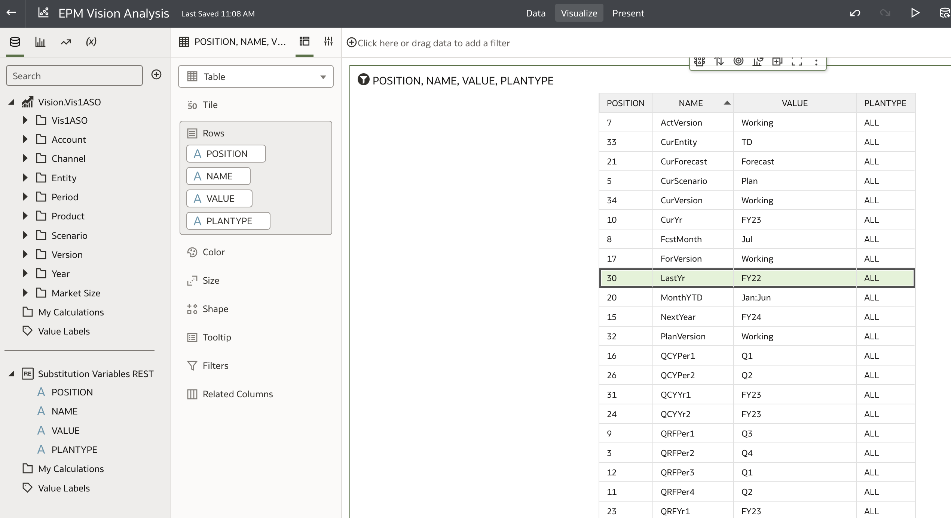Image resolution: width=951 pixels, height=518 pixels.
Task: Click in the Search field
Action: click(x=74, y=76)
